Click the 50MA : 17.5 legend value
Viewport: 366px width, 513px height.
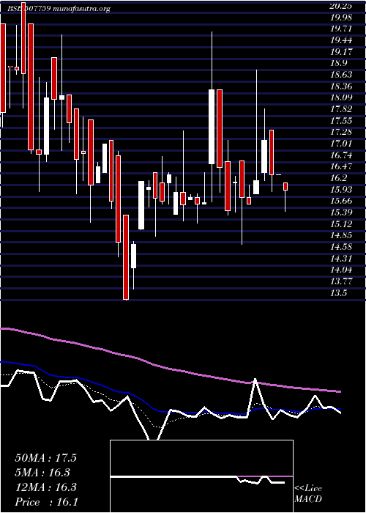coord(45,458)
